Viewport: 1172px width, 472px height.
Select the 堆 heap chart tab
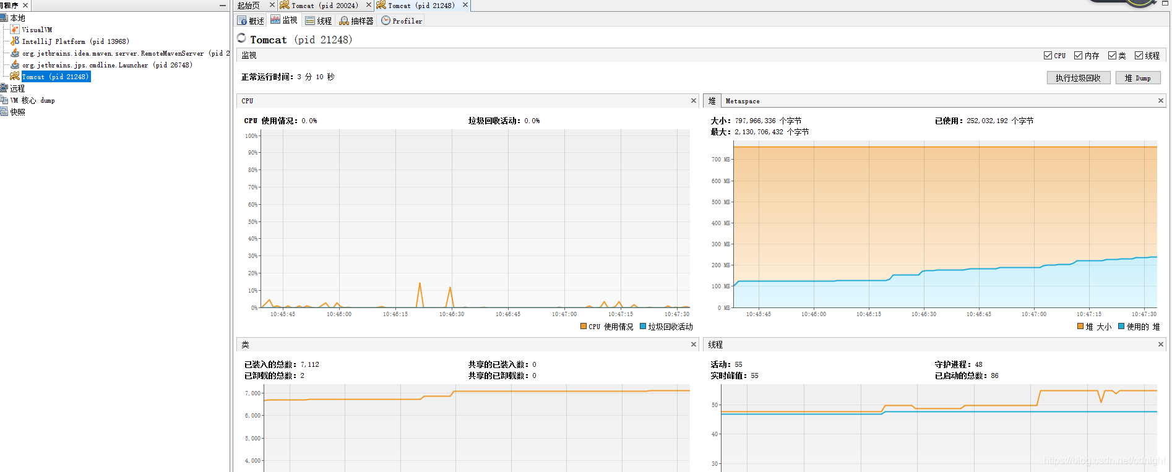pyautogui.click(x=712, y=101)
